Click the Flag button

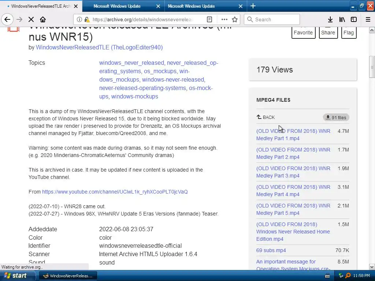(x=349, y=33)
